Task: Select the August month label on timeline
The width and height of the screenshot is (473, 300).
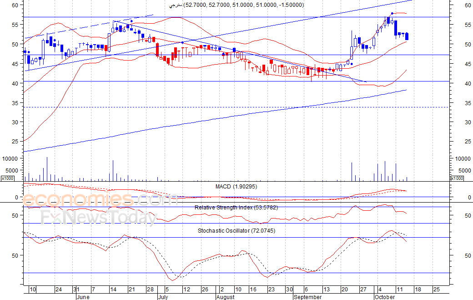Action: [x=225, y=297]
